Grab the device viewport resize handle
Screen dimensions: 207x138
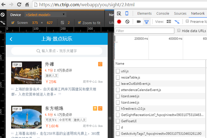(x=110, y=118)
